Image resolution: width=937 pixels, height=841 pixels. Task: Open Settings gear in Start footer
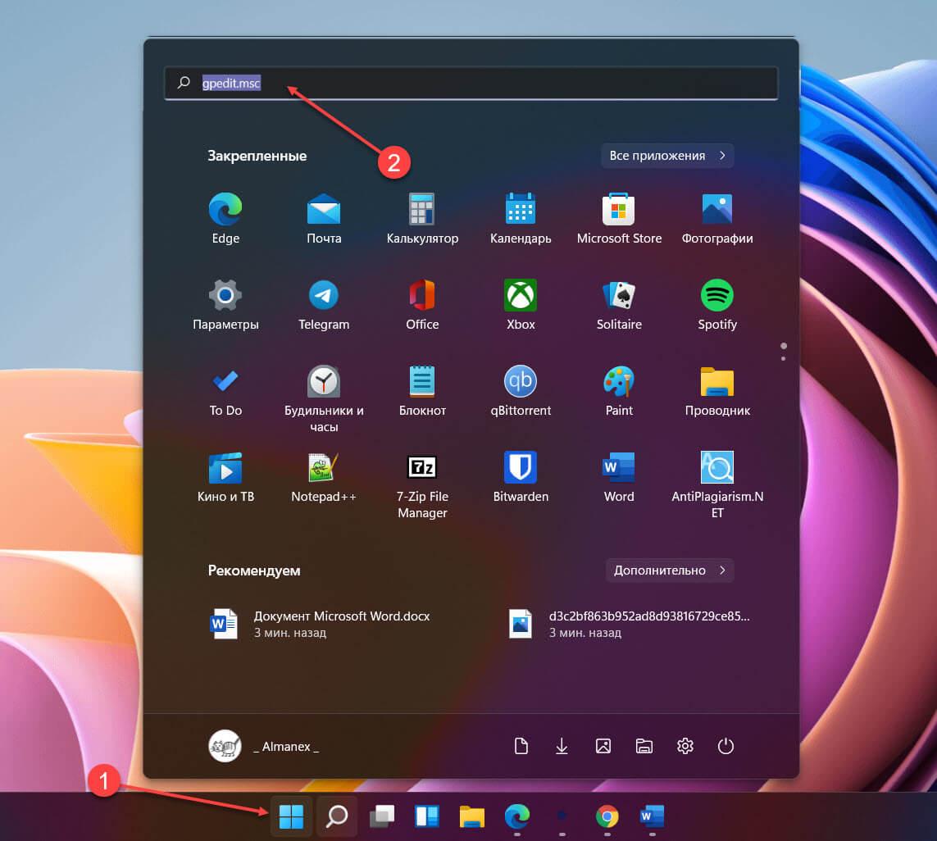click(685, 746)
